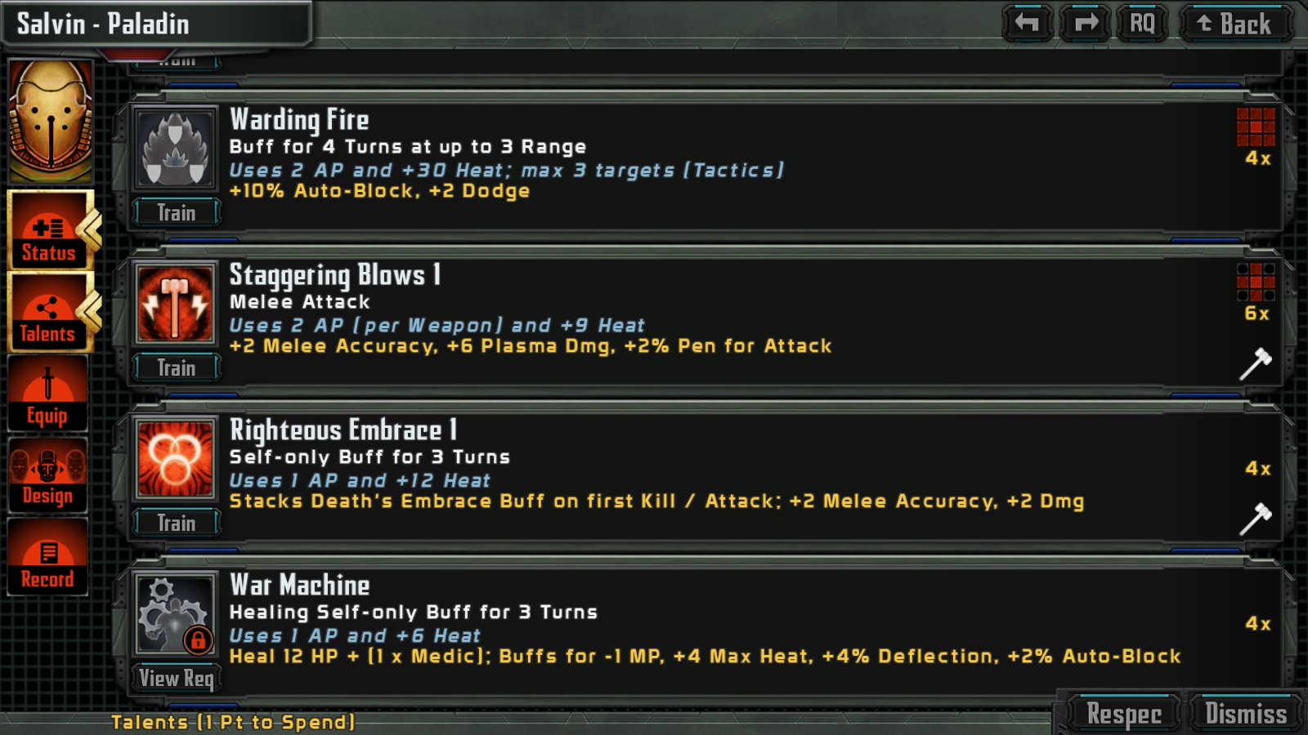Click the locked War Machine icon
The height and width of the screenshot is (735, 1308).
click(175, 614)
